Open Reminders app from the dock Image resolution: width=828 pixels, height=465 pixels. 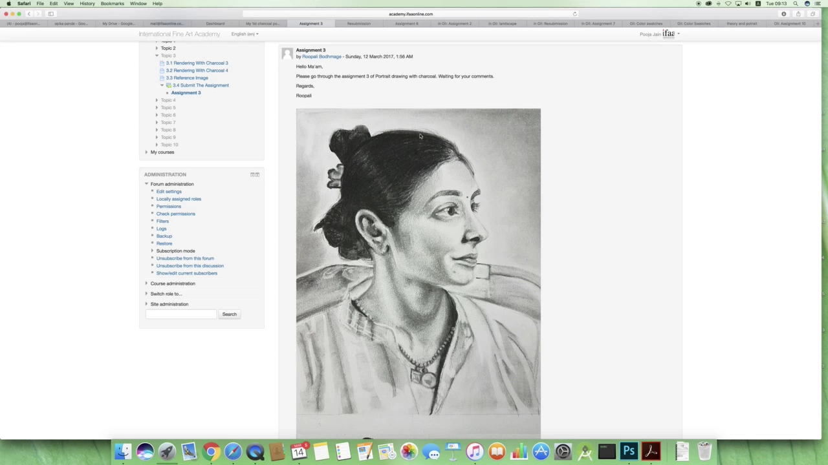point(343,452)
